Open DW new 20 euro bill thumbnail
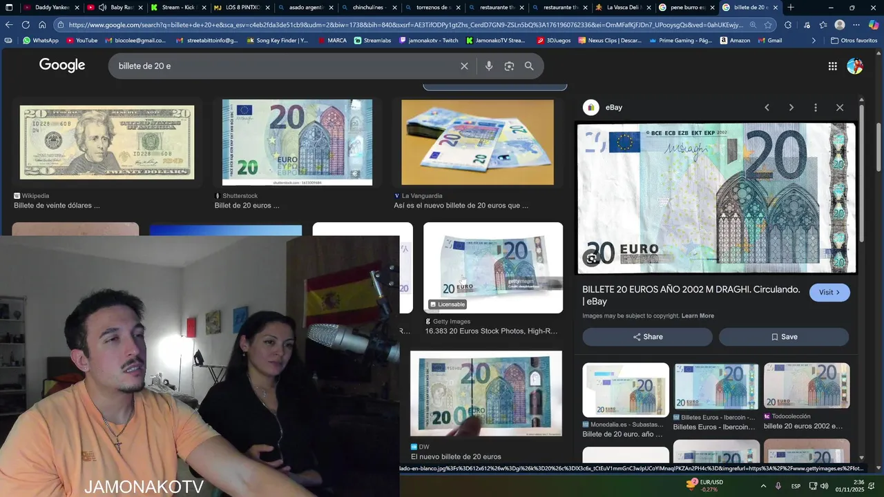The height and width of the screenshot is (497, 884). click(486, 393)
